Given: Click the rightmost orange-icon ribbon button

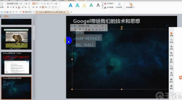Looking at the screenshot, I should click(131, 5).
